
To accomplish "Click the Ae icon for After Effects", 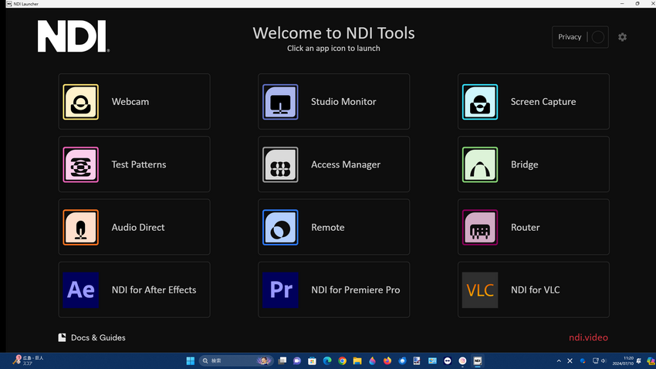I will pos(81,290).
